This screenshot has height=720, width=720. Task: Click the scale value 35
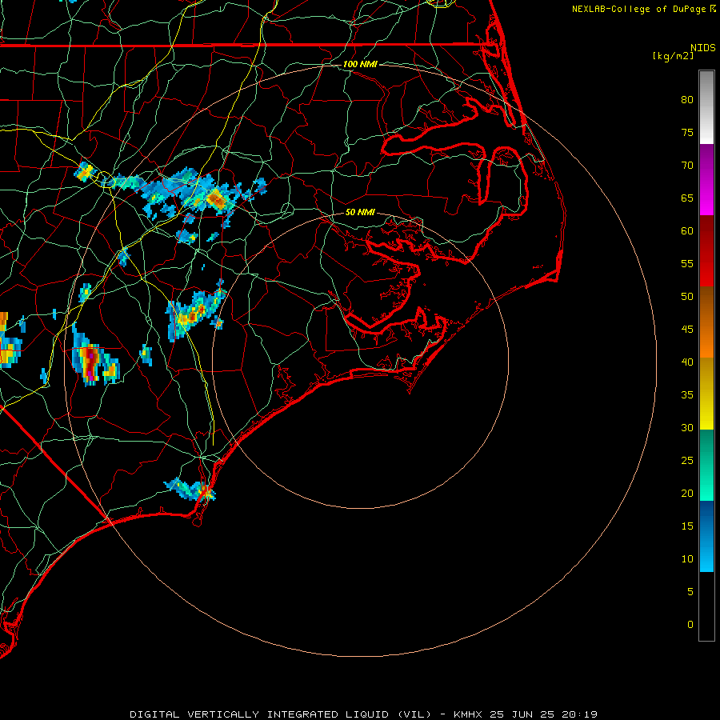(x=687, y=395)
